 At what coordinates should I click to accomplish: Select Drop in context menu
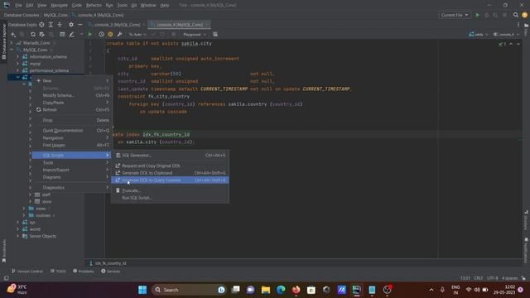(x=72, y=120)
